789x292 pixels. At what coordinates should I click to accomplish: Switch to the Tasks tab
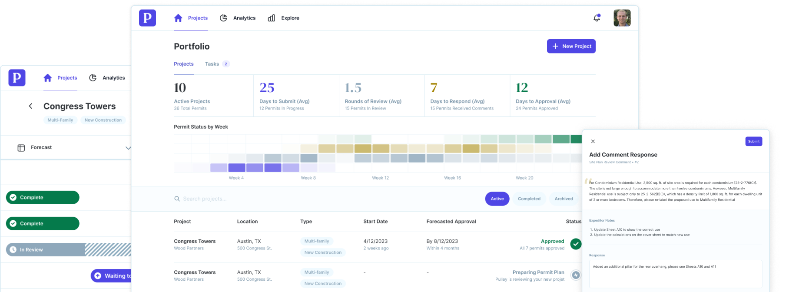pyautogui.click(x=212, y=64)
